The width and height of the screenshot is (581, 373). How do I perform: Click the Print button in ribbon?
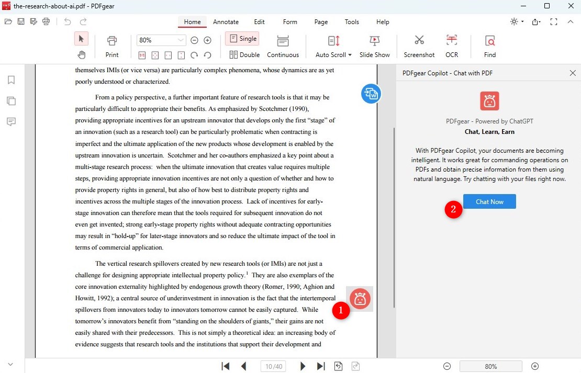tap(112, 47)
